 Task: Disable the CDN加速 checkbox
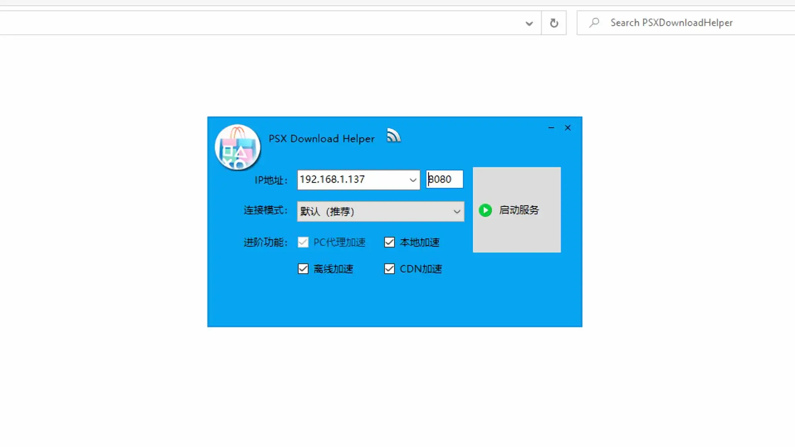[x=389, y=269]
